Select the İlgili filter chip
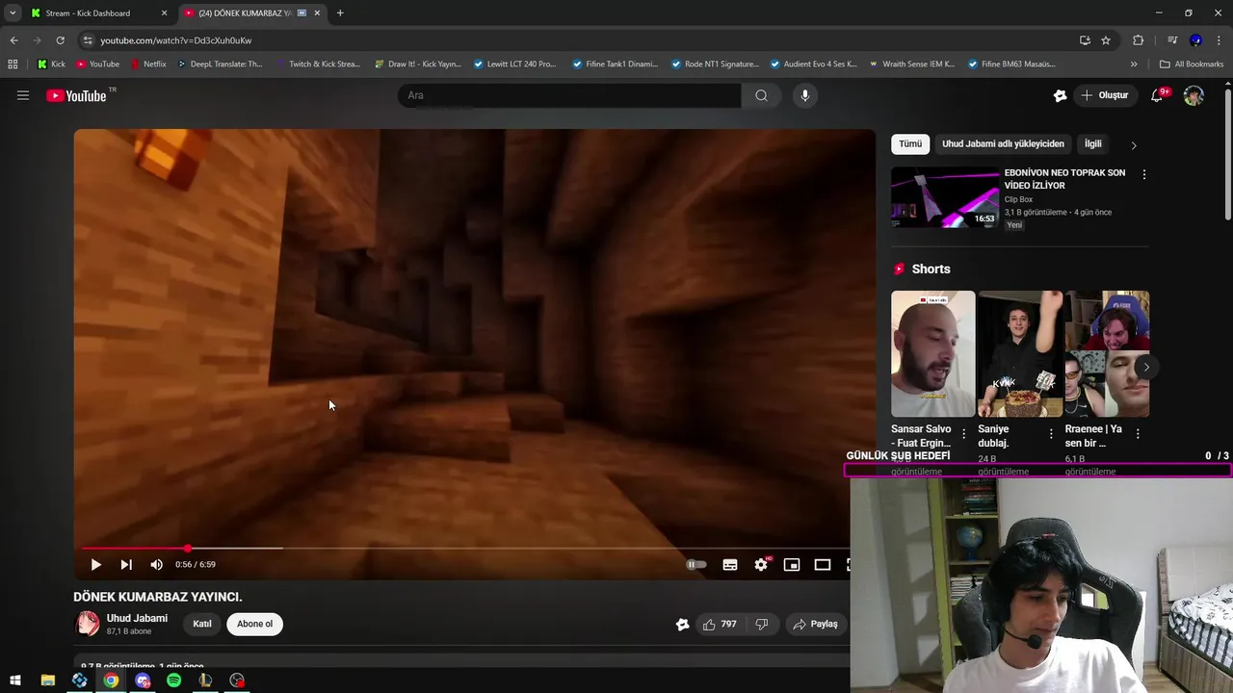This screenshot has width=1233, height=693. click(x=1092, y=143)
